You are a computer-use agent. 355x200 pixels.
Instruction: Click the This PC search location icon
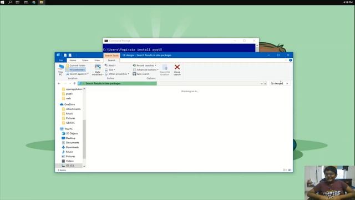click(60, 69)
